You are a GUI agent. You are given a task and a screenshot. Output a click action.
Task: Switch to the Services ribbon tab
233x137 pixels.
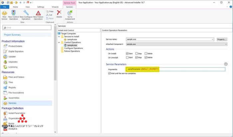[70, 7]
